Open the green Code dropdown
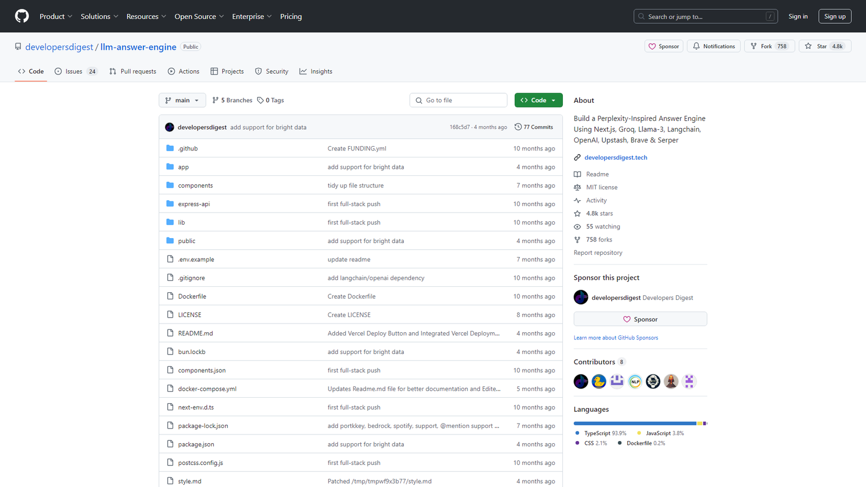Screen dimensions: 866x487 click(x=539, y=100)
